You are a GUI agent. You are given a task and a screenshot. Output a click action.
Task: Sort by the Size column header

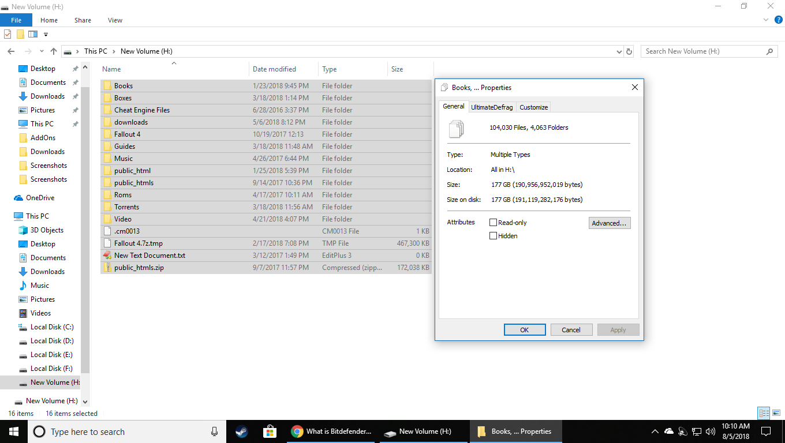tap(410, 69)
